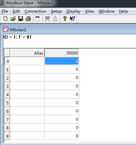The width and height of the screenshot is (136, 145).
Task: Select the value cell in row 2
Action: (62, 77)
